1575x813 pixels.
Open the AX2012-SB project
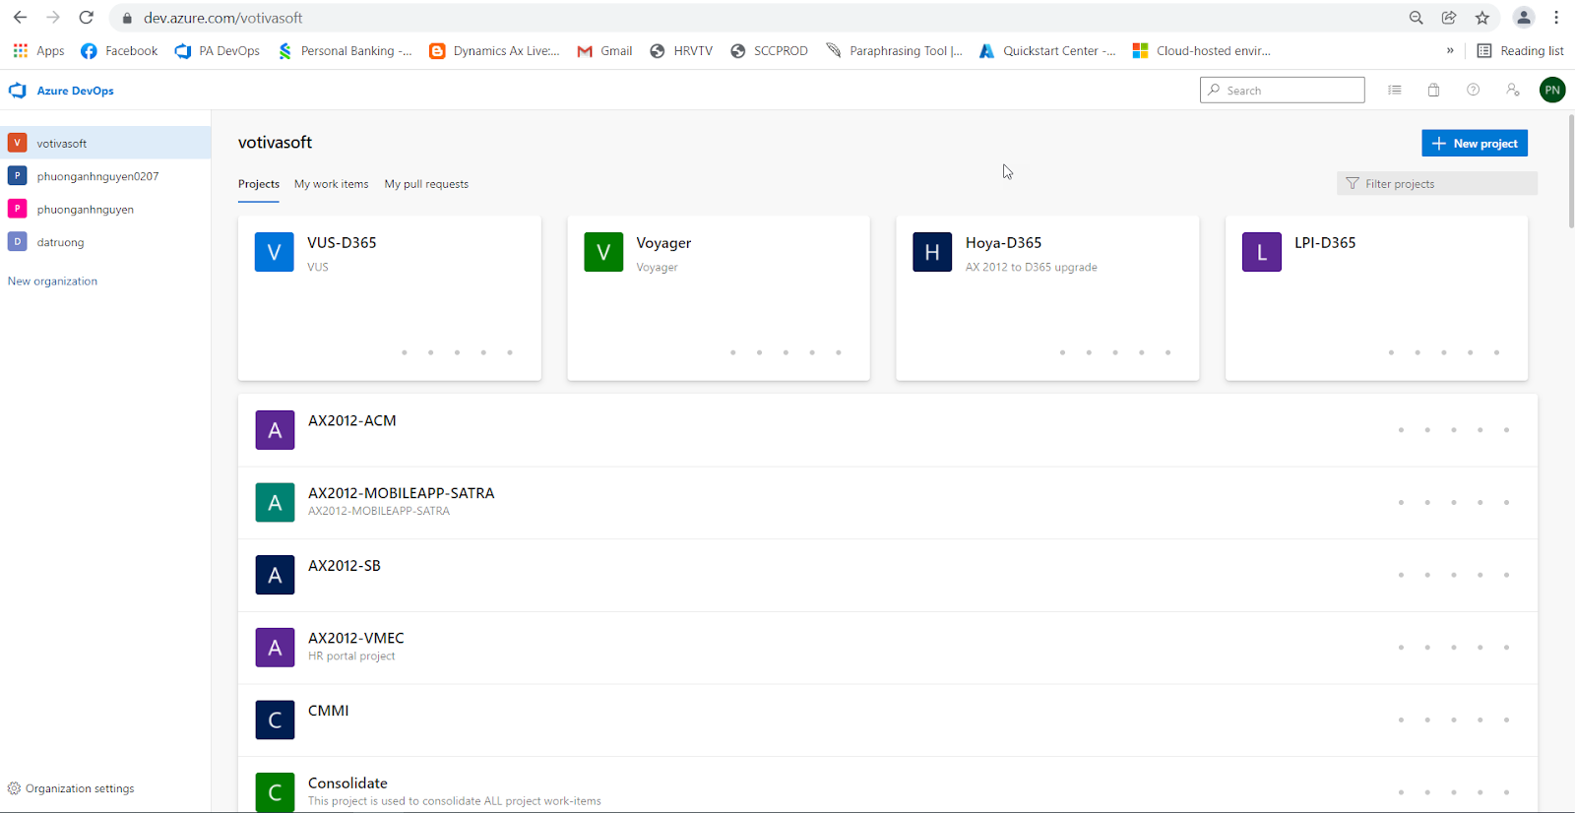point(888,576)
